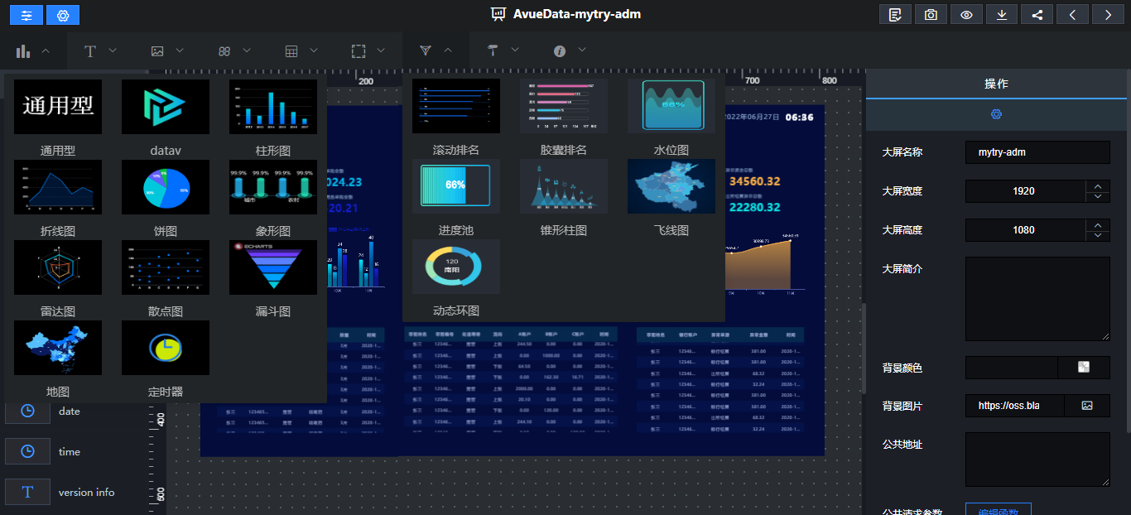Add the 折线图 line chart
The width and height of the screenshot is (1131, 515).
click(x=58, y=187)
